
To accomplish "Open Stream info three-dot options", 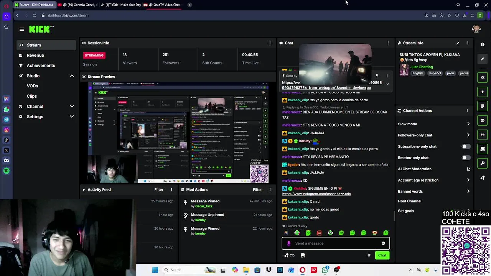I will [x=467, y=43].
